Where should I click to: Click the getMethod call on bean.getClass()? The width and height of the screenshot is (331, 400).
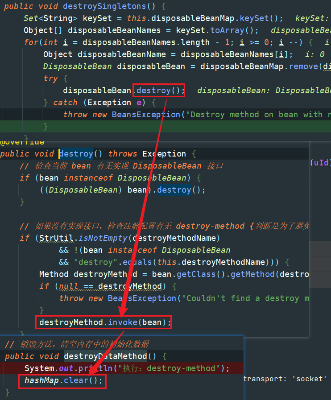248,274
